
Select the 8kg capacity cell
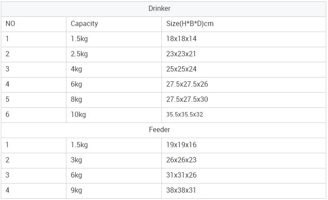click(76, 100)
